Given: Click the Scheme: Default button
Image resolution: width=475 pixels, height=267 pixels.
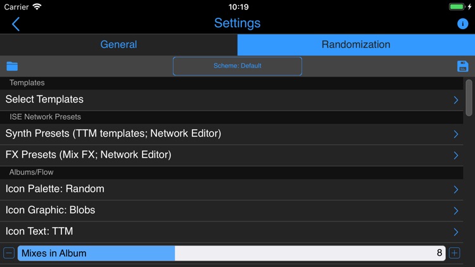Looking at the screenshot, I should (237, 66).
